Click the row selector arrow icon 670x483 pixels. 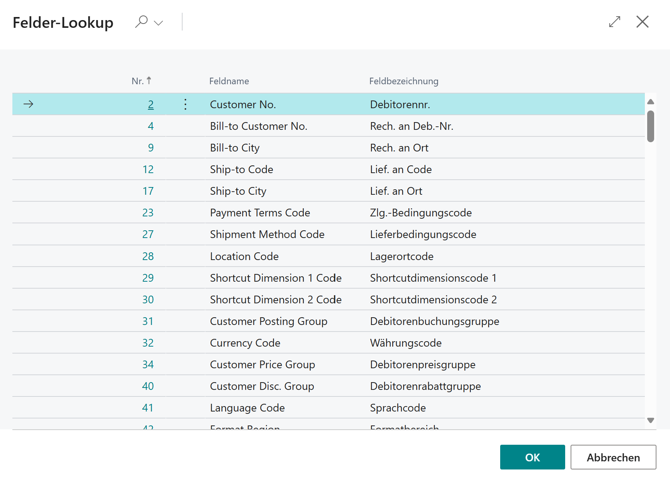(28, 104)
